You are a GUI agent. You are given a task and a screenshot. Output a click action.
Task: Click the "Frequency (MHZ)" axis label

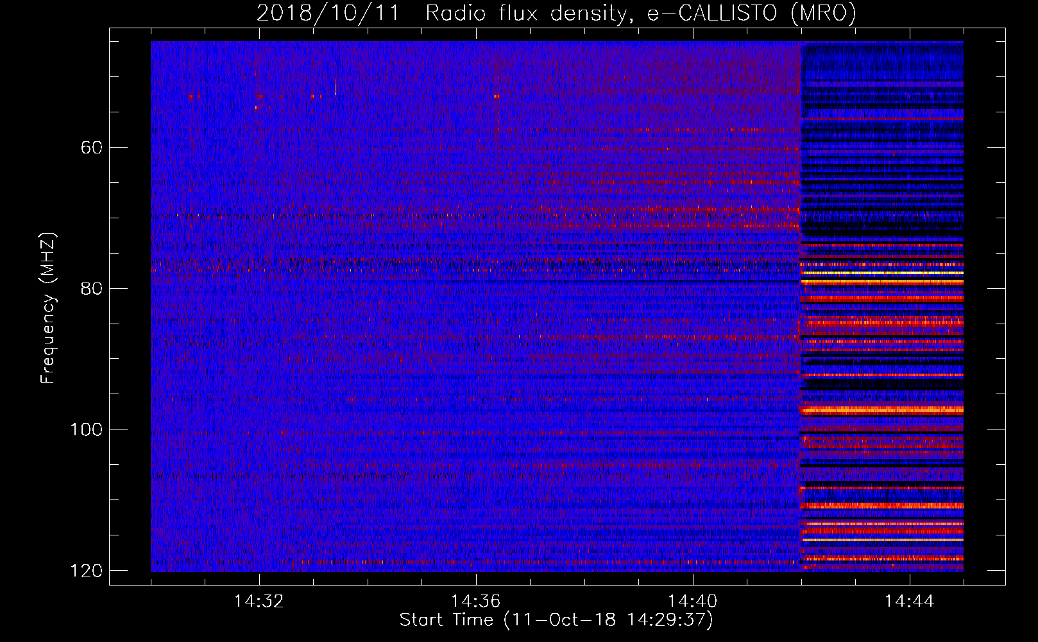point(48,308)
